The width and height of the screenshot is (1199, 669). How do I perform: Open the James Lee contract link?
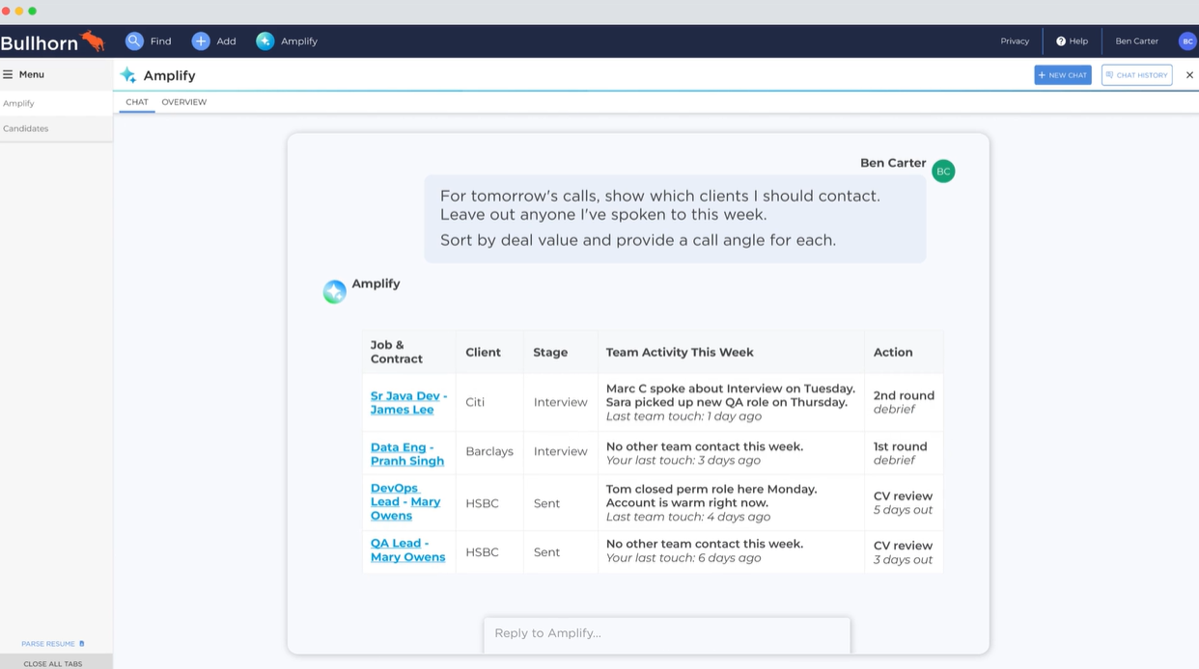click(402, 410)
